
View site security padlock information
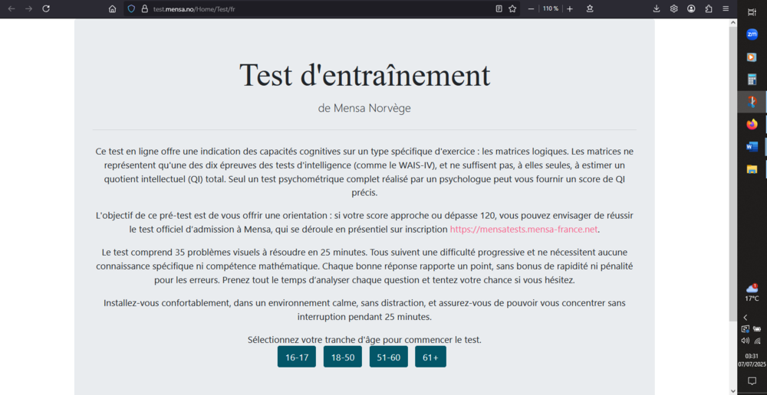(x=144, y=8)
